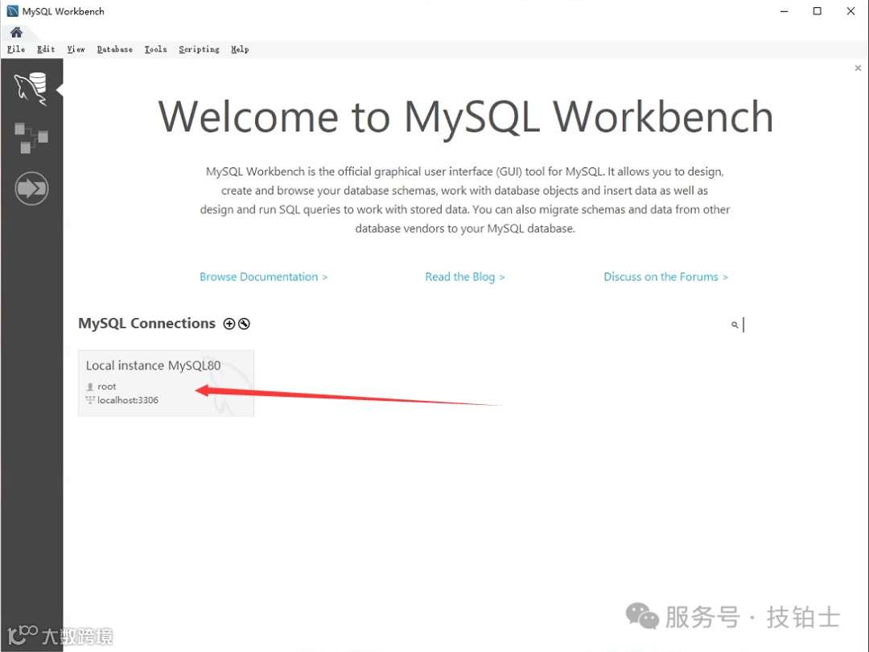The width and height of the screenshot is (869, 652).
Task: Open the Database menu
Action: (x=115, y=49)
